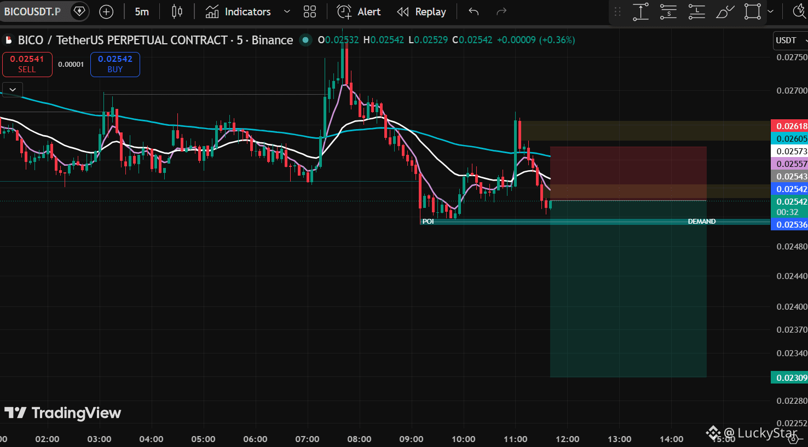
Task: Click the cyan 0.02605 price label
Action: coord(789,139)
